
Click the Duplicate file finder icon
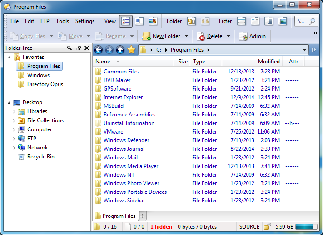[x=205, y=21]
